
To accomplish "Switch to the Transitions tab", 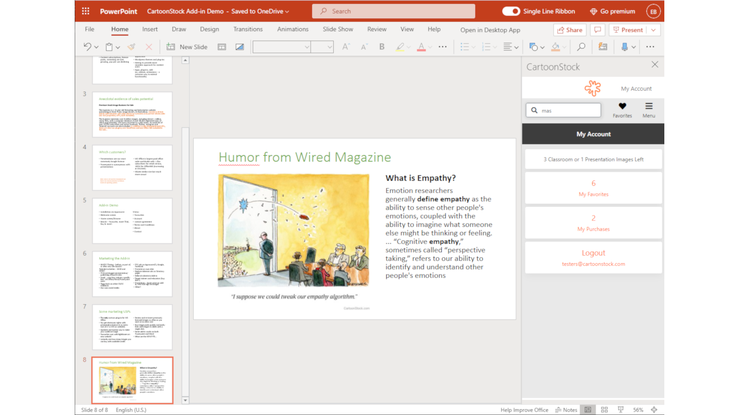I will [x=248, y=29].
